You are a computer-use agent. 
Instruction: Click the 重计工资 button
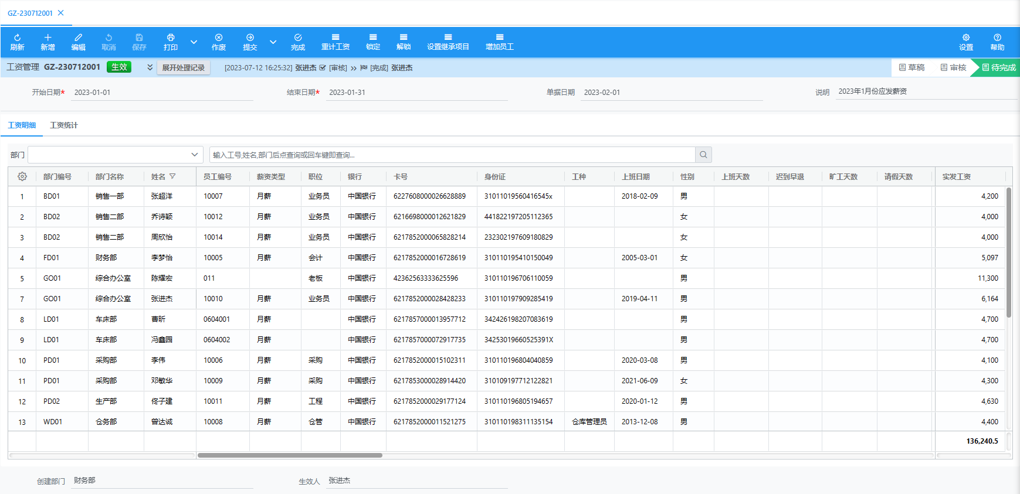[335, 42]
